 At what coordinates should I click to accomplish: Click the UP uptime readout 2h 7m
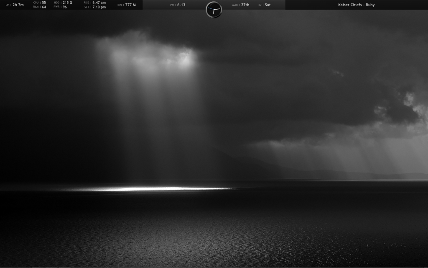(18, 5)
